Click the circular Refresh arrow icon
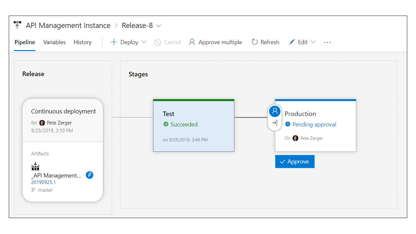 254,42
